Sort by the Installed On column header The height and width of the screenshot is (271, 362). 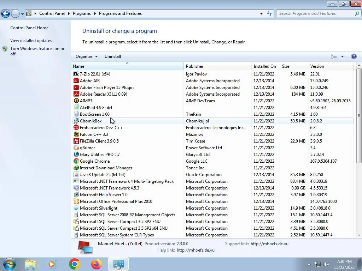[x=265, y=66]
